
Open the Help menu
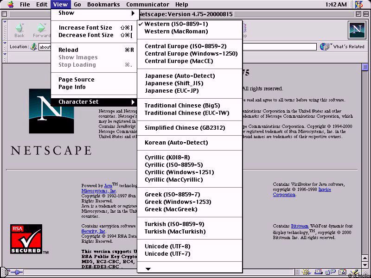182,4
